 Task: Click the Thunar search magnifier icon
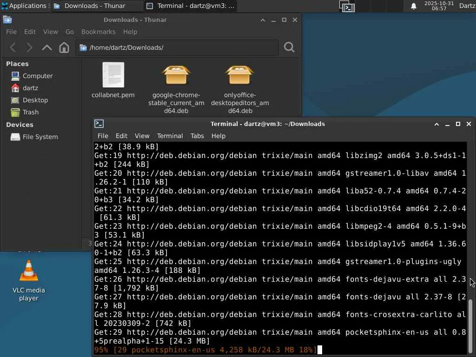pyautogui.click(x=289, y=47)
